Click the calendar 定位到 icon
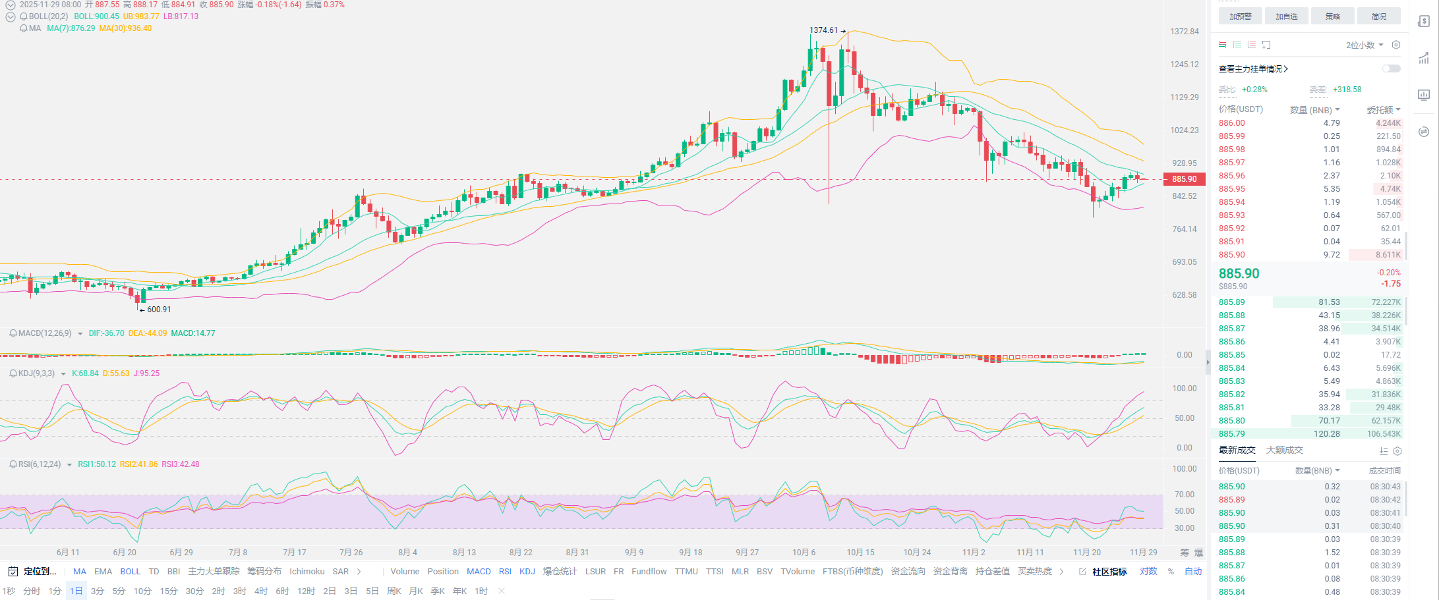The height and width of the screenshot is (600, 1439). pos(13,572)
